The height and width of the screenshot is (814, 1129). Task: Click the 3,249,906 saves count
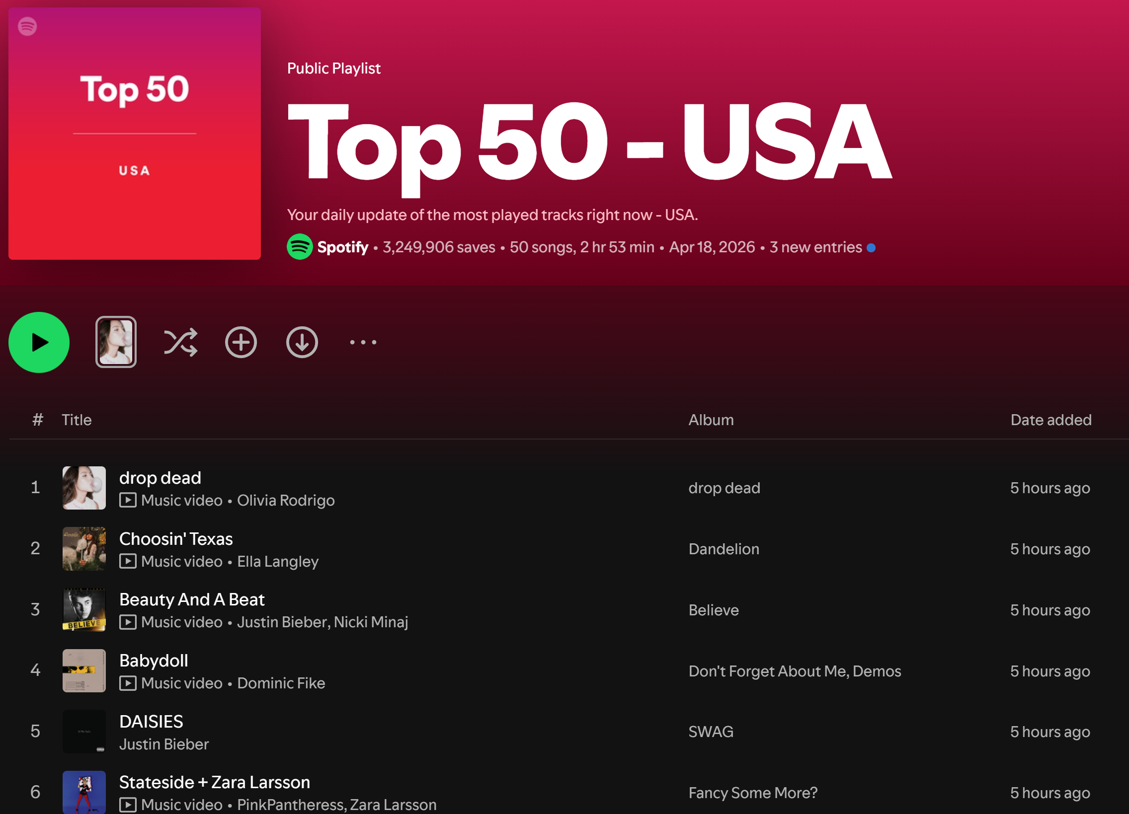[439, 247]
